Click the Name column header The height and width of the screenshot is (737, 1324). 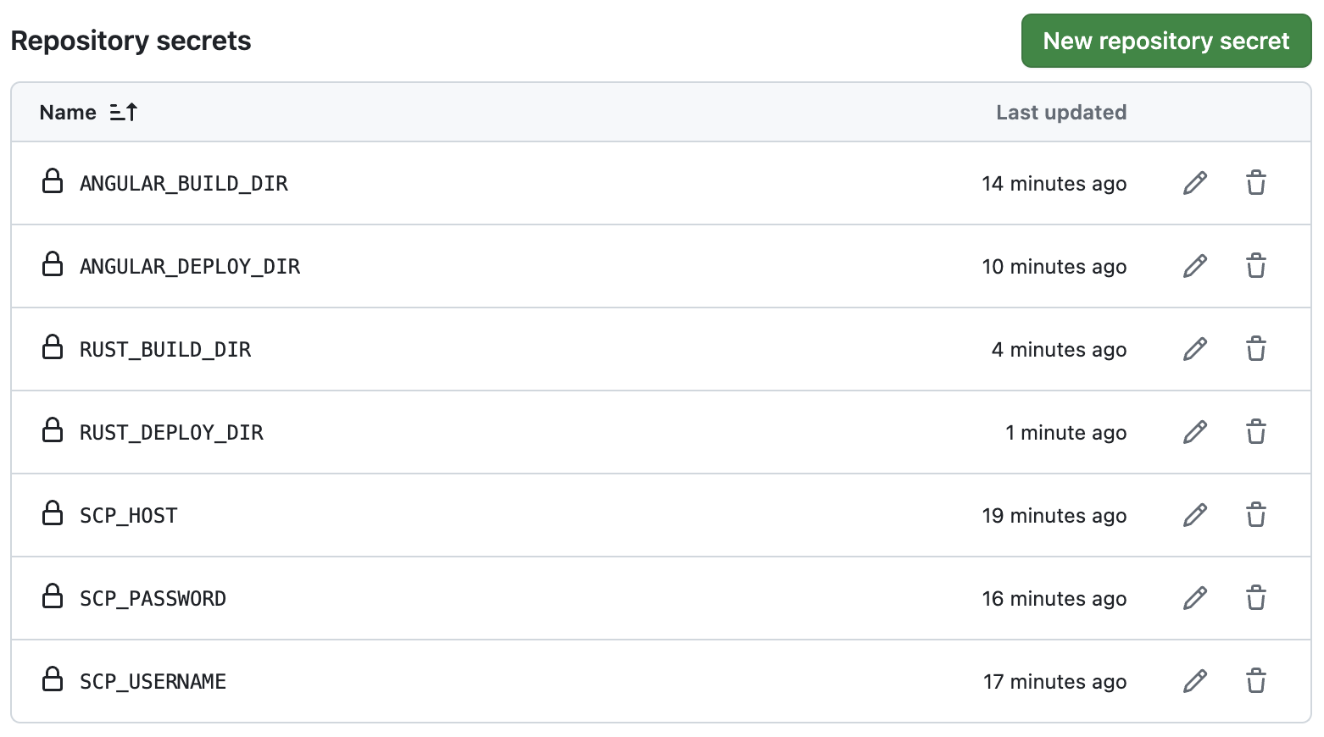coord(68,113)
